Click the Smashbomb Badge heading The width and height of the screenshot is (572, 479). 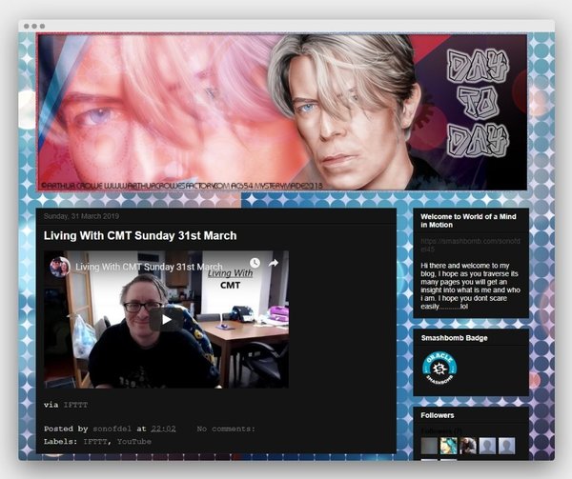point(454,338)
